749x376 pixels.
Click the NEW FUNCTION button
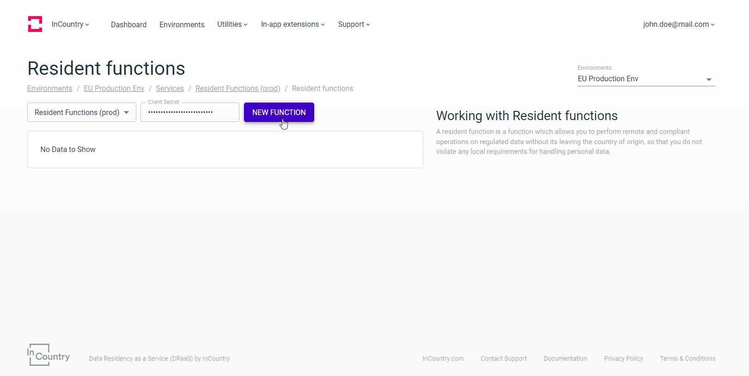(x=279, y=112)
